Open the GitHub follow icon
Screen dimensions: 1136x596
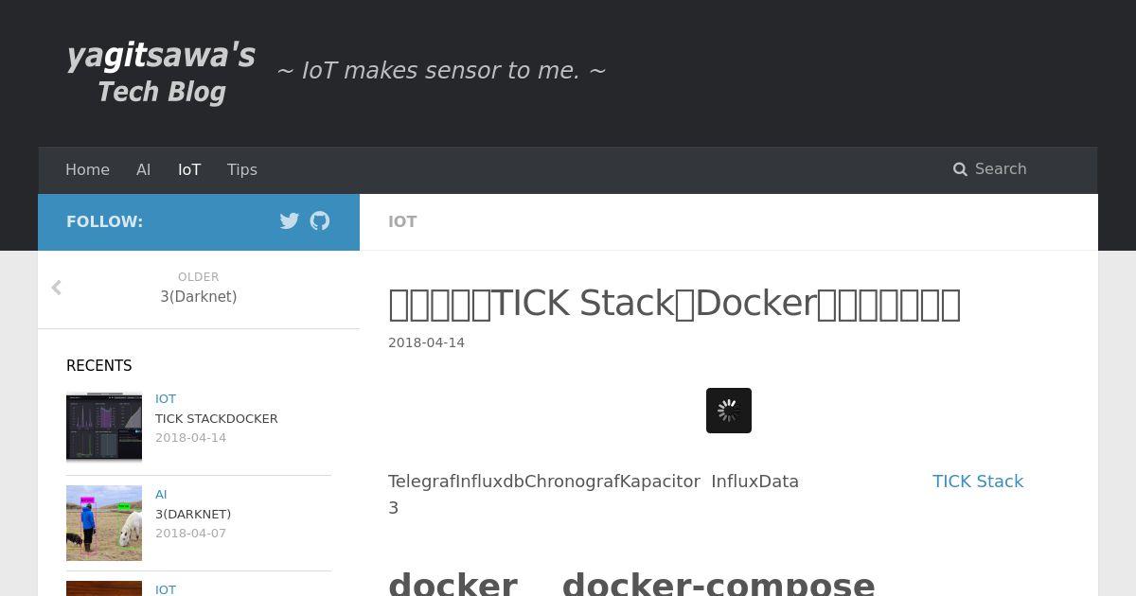point(320,221)
